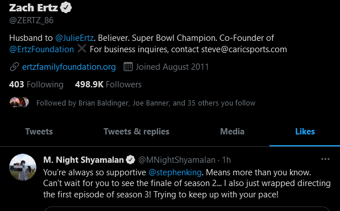View the 403 Following list
The image size is (340, 211).
pyautogui.click(x=36, y=85)
